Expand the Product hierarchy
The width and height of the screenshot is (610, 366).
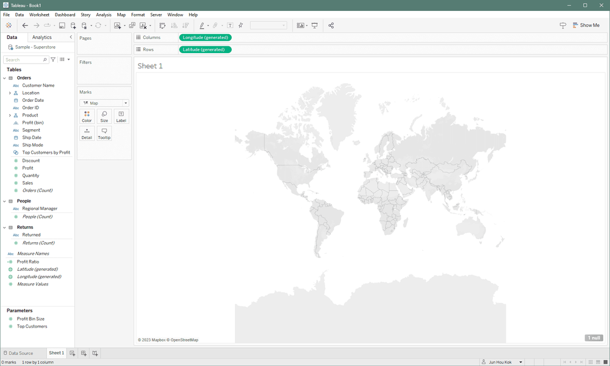coord(10,115)
